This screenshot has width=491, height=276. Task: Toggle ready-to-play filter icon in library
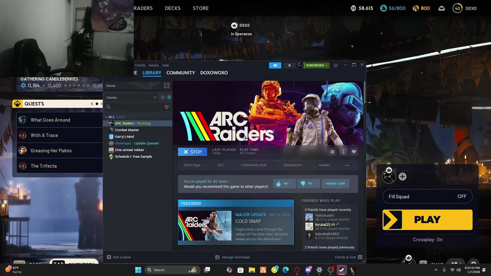[169, 97]
